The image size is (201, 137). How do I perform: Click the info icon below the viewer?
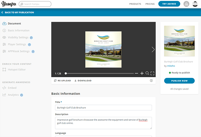tap(151, 80)
